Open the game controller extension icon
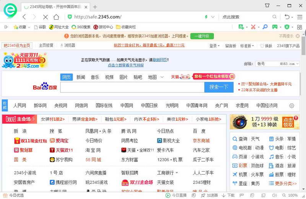The width and height of the screenshot is (306, 199). (x=275, y=27)
